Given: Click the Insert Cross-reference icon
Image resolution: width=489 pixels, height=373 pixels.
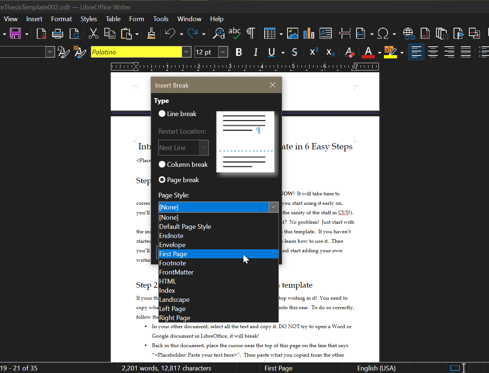Looking at the screenshot, I should [474, 34].
